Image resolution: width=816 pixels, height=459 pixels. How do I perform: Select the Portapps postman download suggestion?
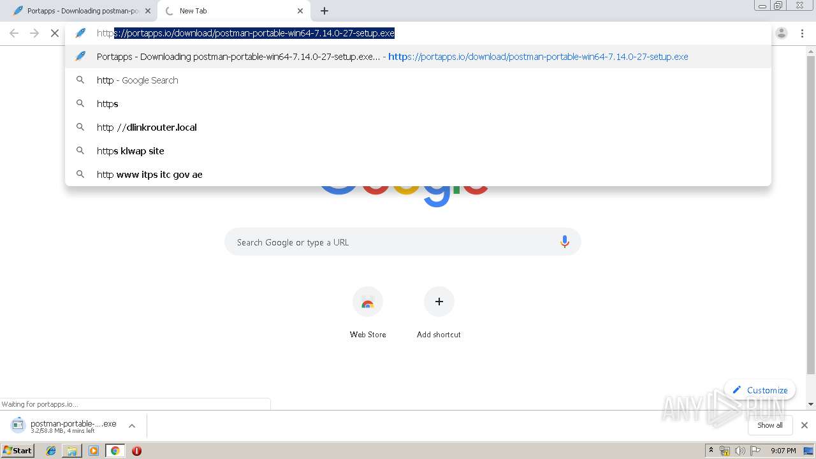point(418,57)
